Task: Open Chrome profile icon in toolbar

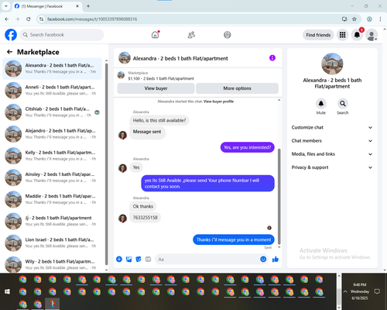Action: click(369, 19)
